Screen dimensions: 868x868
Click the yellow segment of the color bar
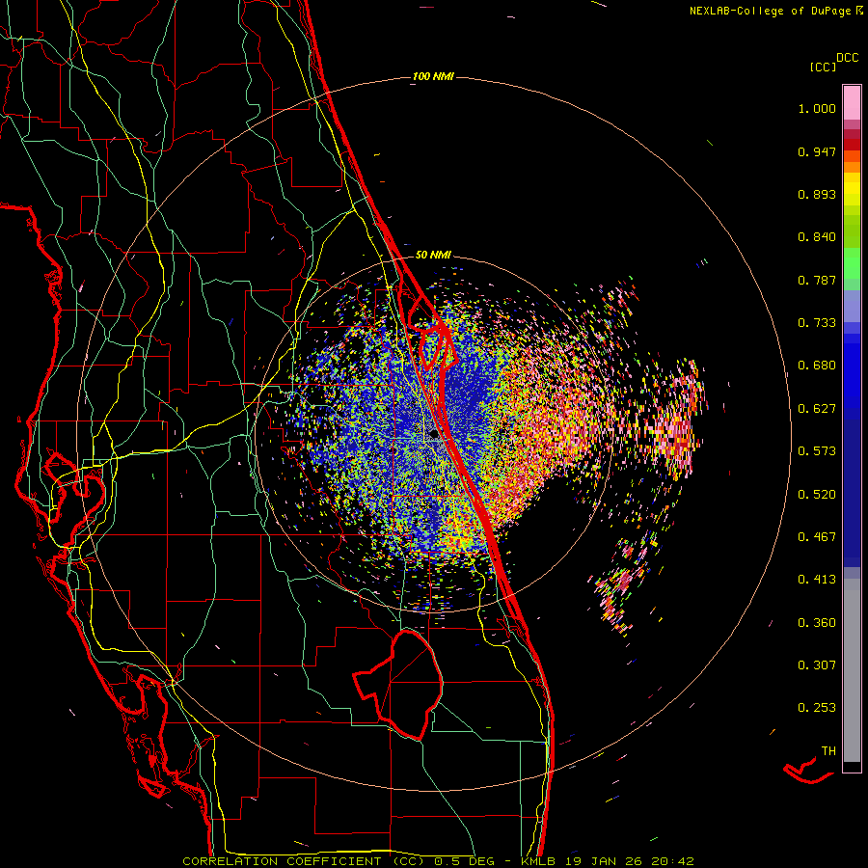coord(852,190)
